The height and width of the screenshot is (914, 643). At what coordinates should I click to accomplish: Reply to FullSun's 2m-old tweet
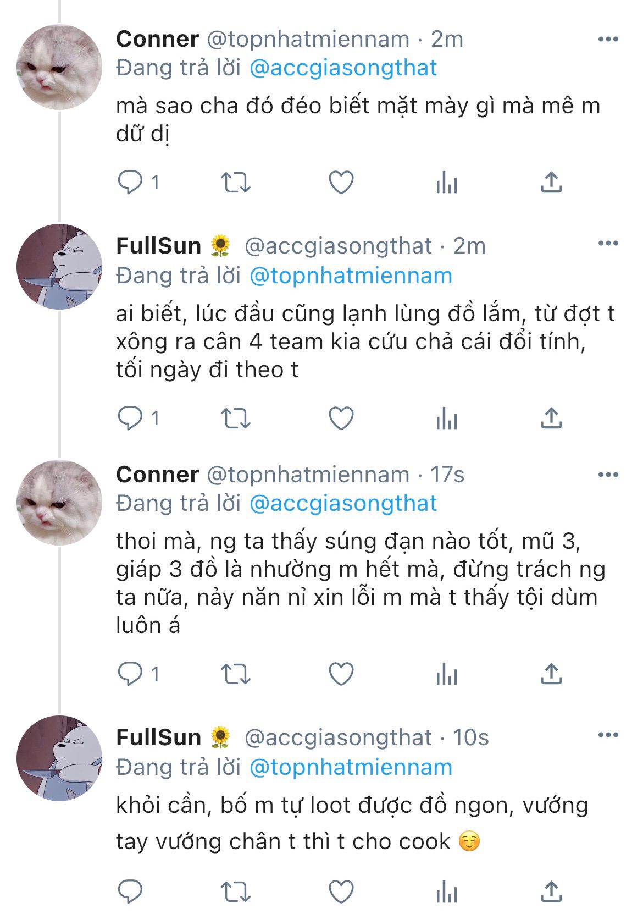coord(130,419)
